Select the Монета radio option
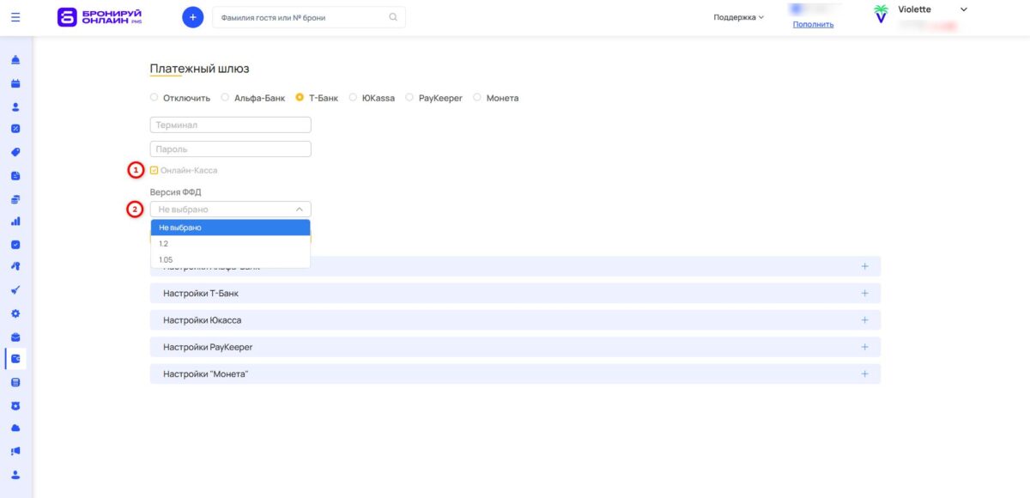 [x=477, y=98]
